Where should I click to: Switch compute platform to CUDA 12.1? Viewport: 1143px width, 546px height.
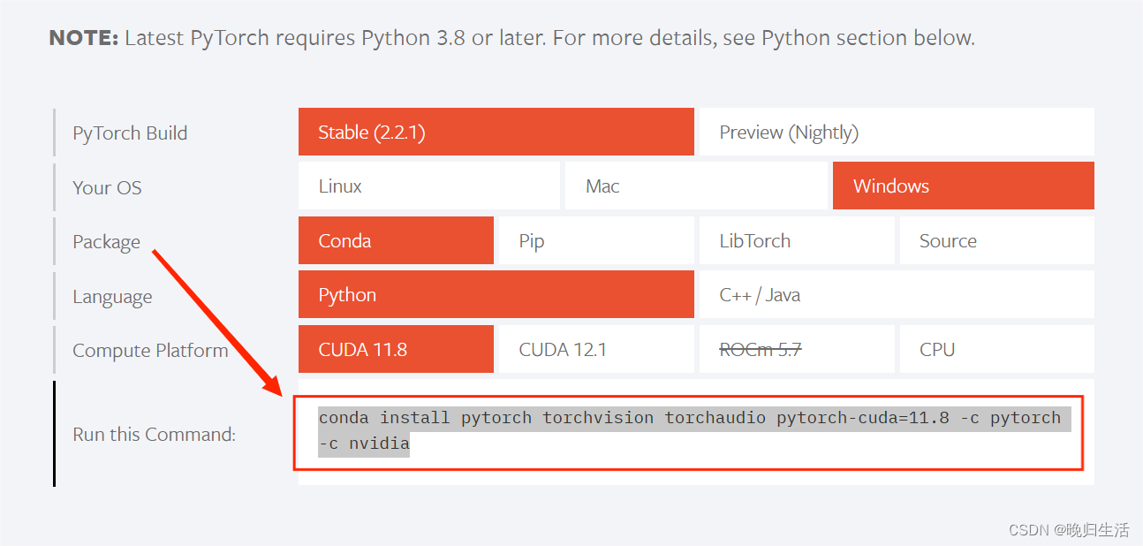click(596, 349)
